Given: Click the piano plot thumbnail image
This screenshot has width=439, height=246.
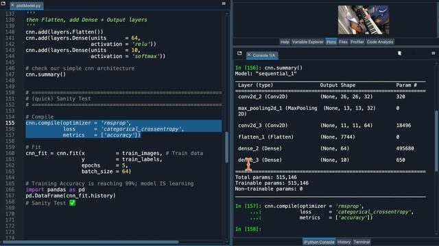Looking at the screenshot, I should (364, 20).
